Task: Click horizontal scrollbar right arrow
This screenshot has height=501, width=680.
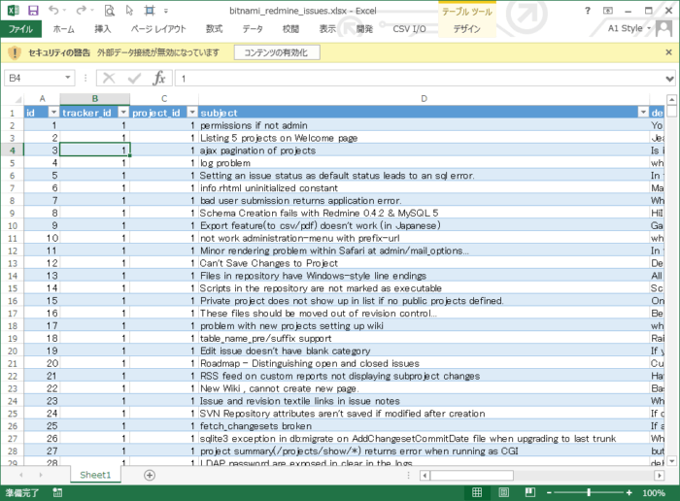Action: 660,476
